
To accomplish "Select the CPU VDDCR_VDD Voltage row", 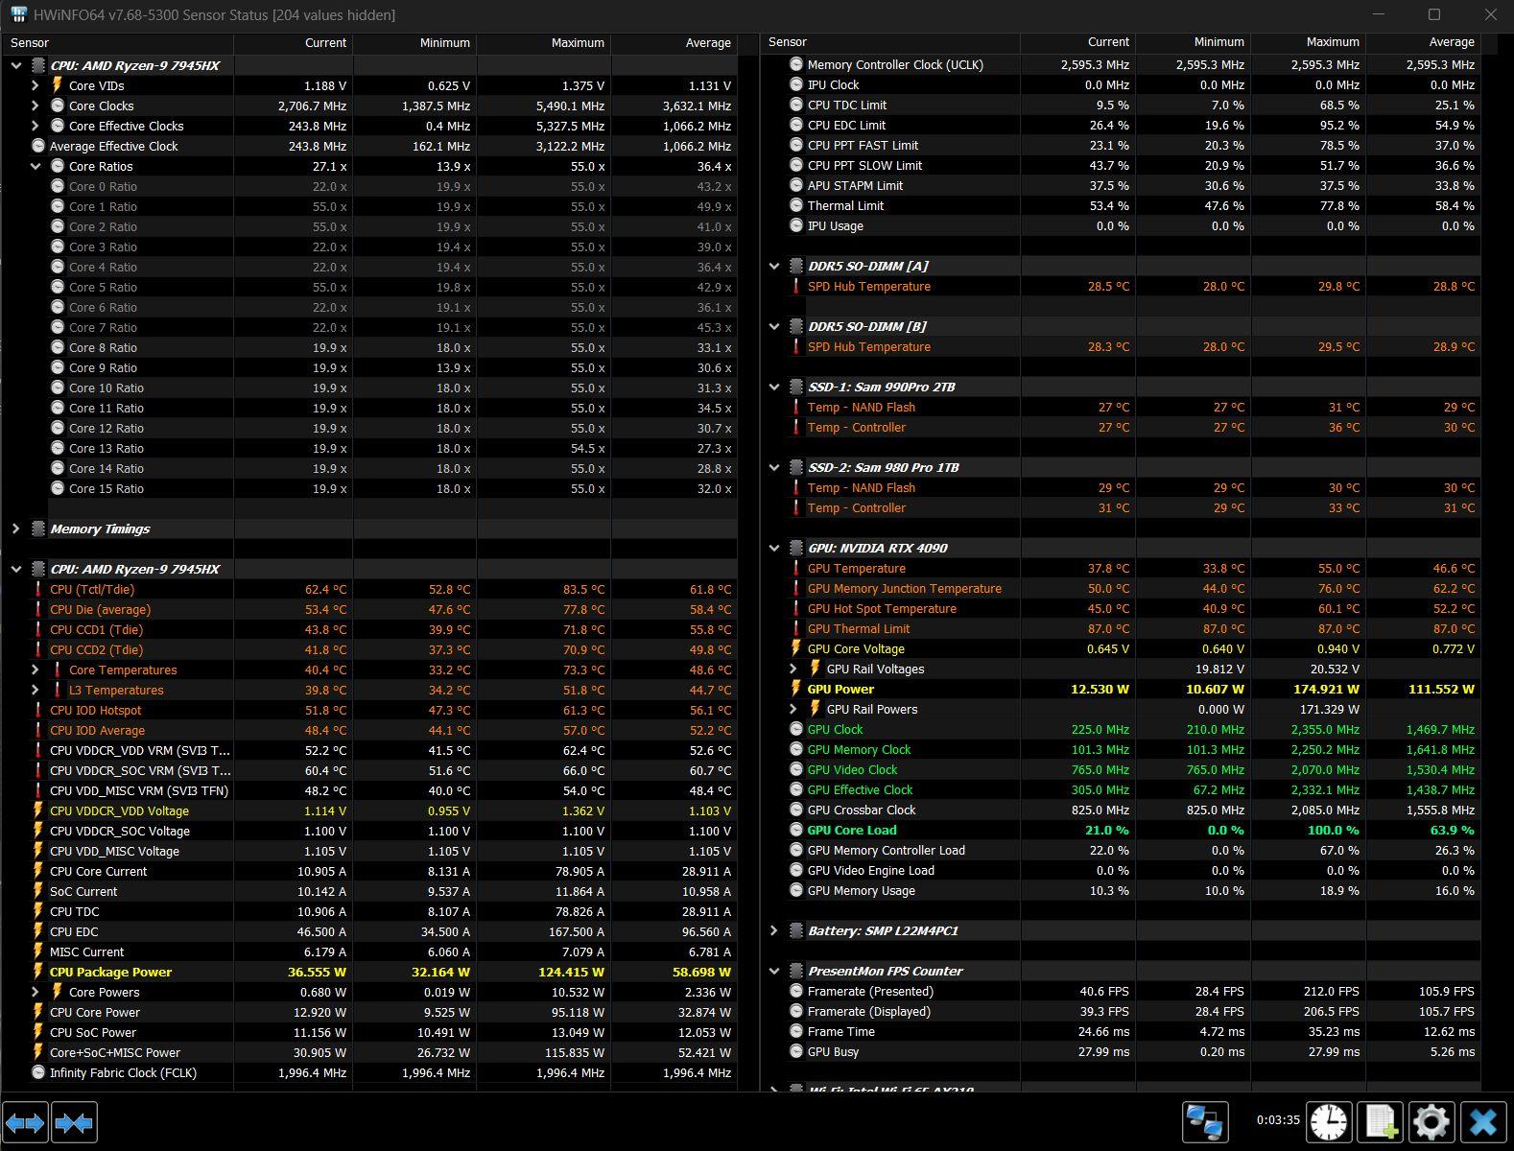I will [369, 810].
